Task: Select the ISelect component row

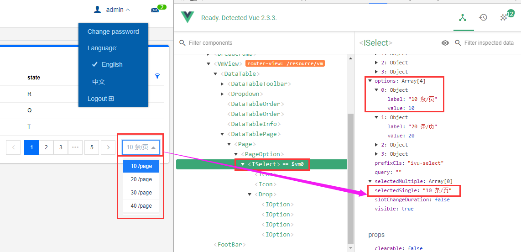Action: pyautogui.click(x=261, y=164)
